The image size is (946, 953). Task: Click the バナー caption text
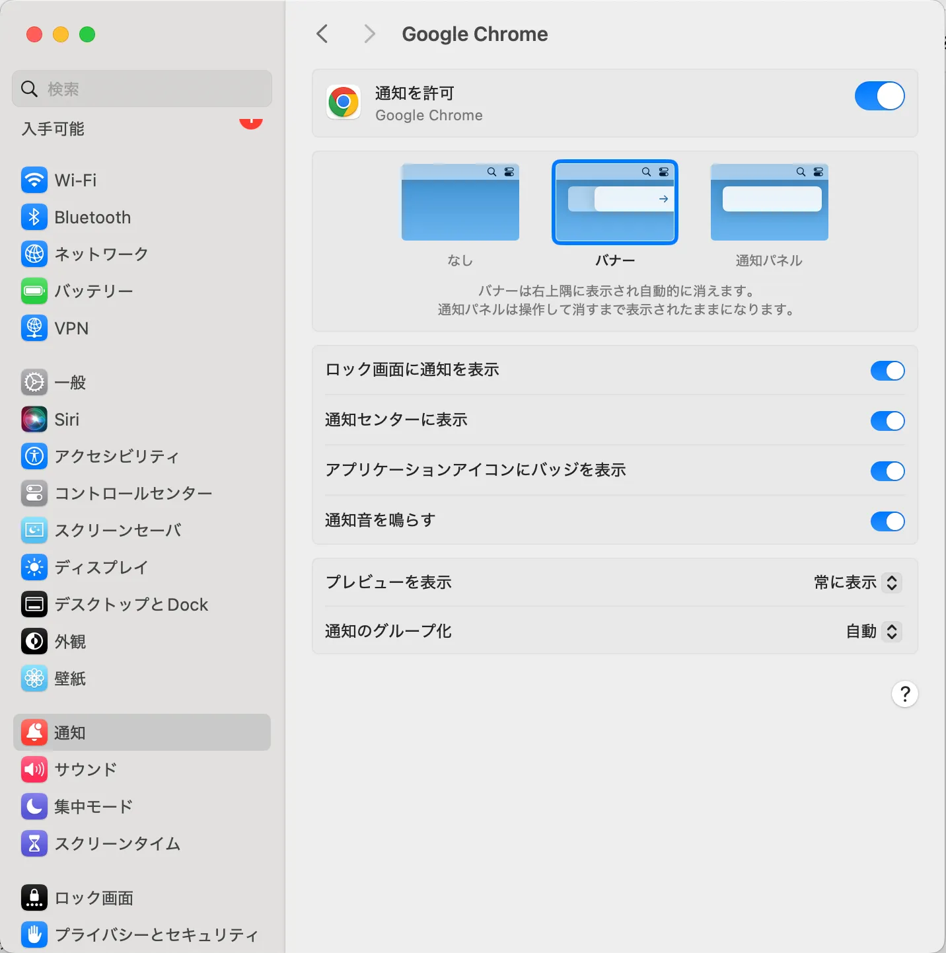tap(615, 260)
